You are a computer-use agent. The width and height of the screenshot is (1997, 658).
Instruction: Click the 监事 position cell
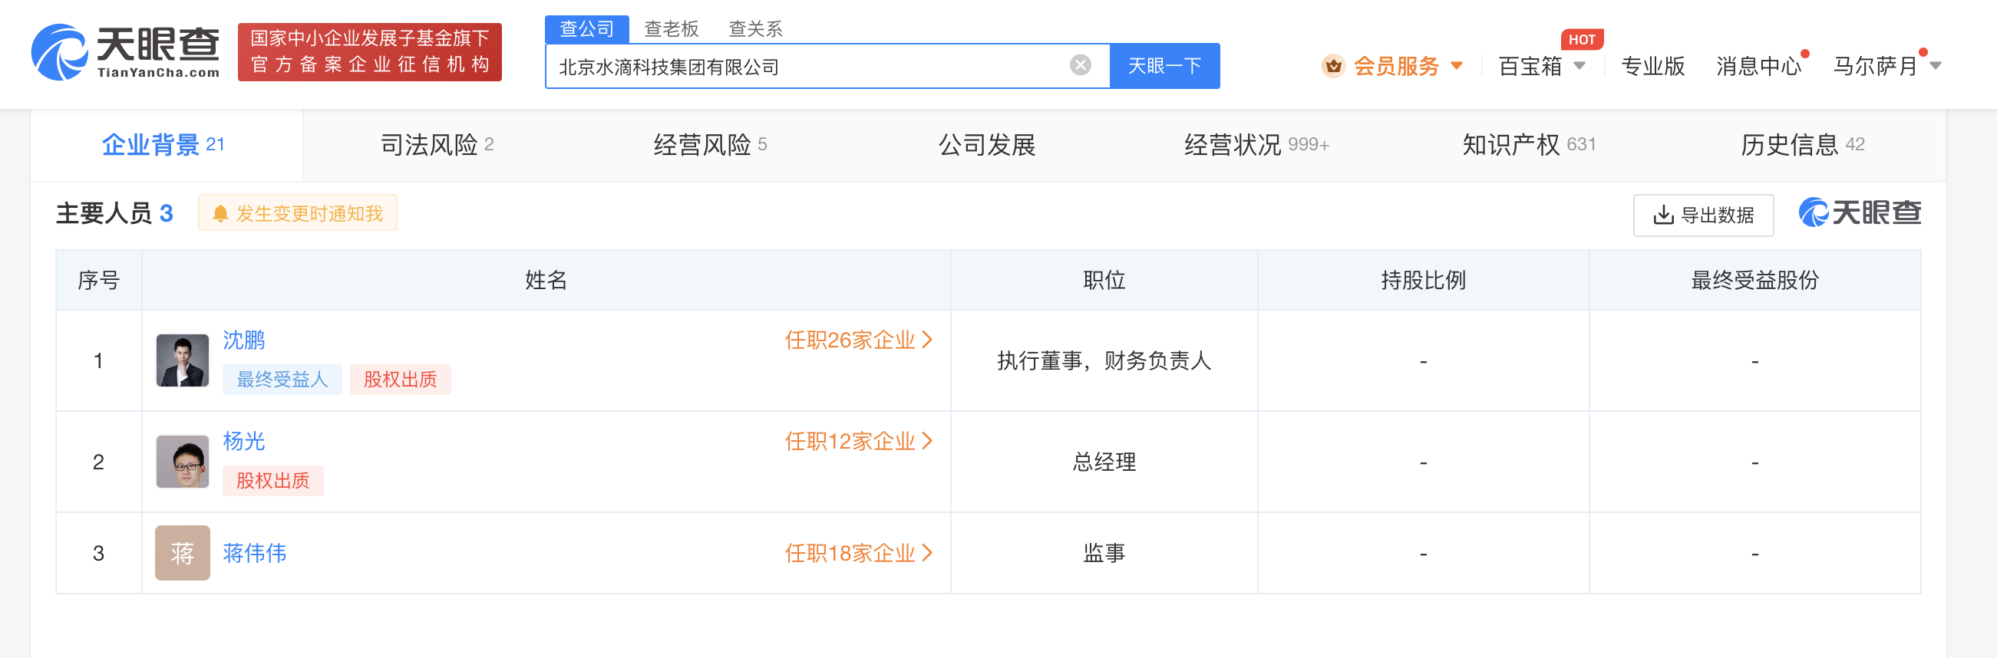tap(1104, 553)
